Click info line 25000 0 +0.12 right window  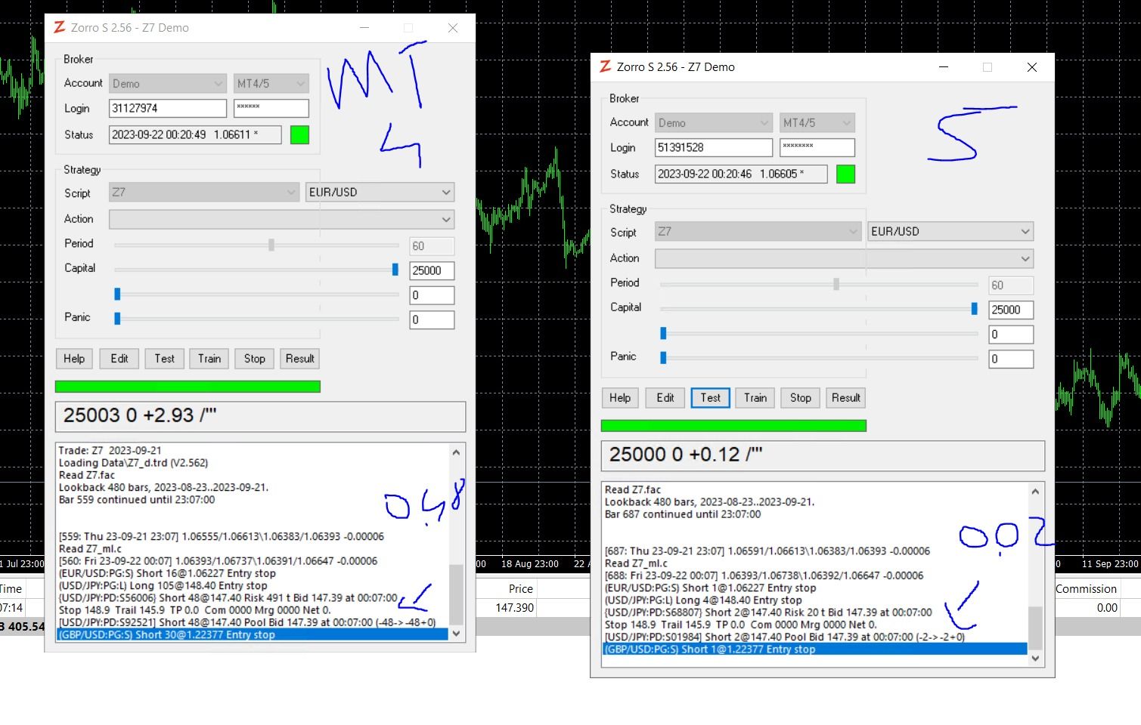coord(823,455)
